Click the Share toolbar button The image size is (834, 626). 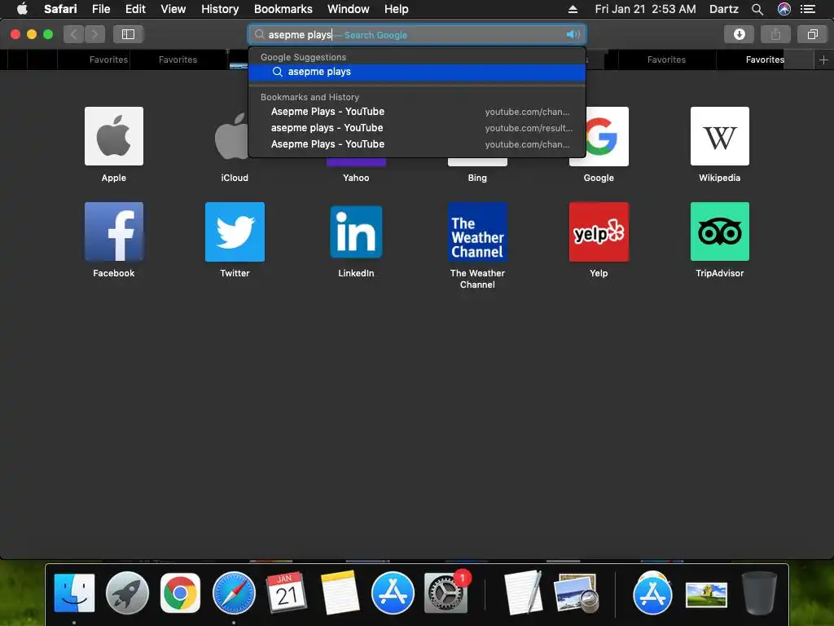coord(775,34)
